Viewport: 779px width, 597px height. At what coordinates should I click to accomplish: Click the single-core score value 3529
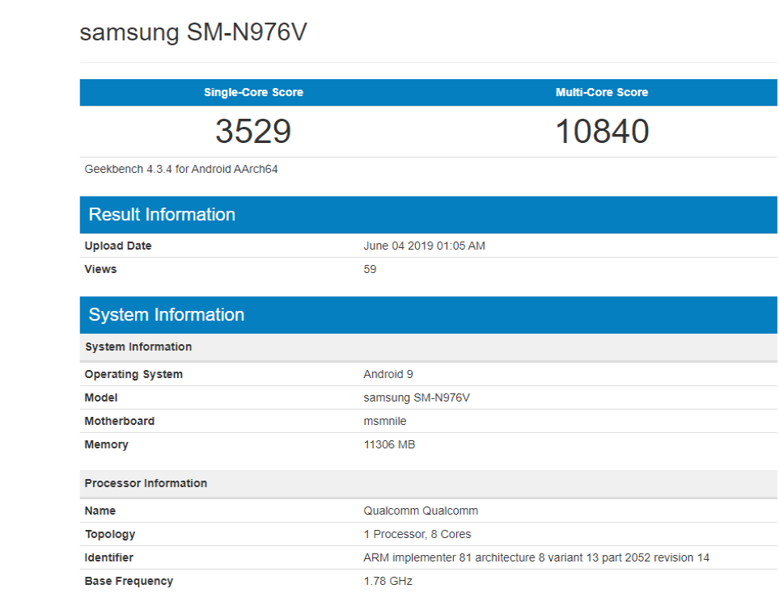253,132
